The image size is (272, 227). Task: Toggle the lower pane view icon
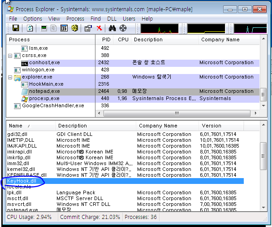(64, 28)
